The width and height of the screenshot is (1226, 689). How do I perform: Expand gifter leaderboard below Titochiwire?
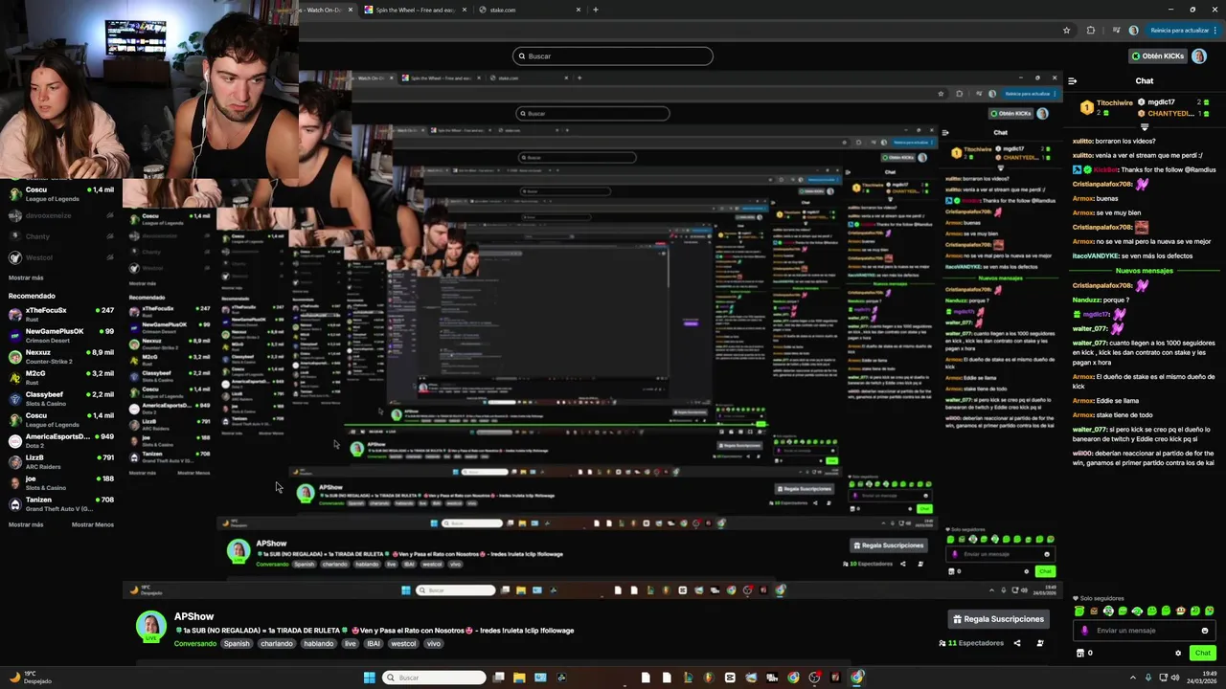tap(1145, 126)
